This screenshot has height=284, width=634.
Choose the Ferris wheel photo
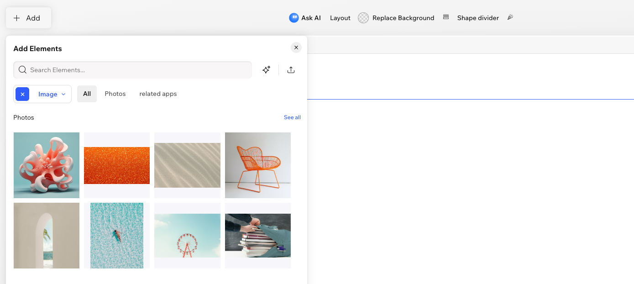tap(187, 236)
